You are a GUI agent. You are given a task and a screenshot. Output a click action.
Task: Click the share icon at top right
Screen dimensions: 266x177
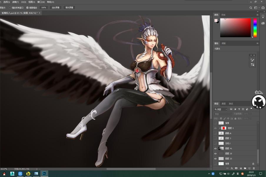(x=263, y=7)
